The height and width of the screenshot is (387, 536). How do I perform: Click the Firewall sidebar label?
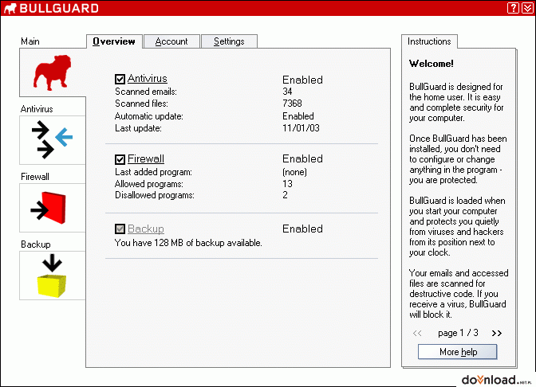tap(35, 177)
